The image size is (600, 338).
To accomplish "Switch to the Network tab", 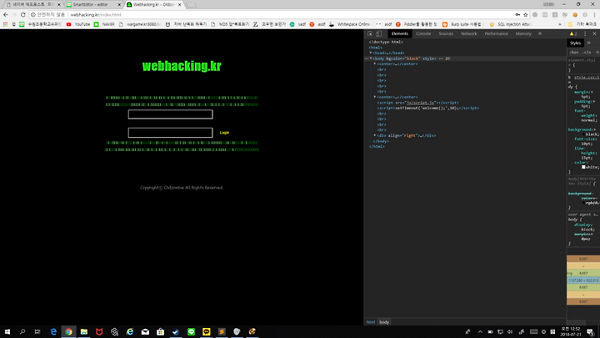I will (468, 33).
